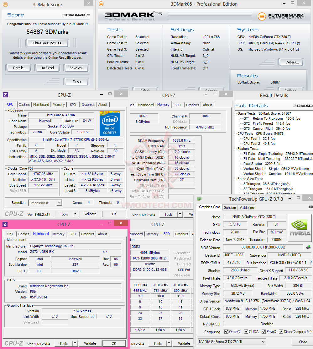This screenshot has width=313, height=349.
Task: Open Tools dropdown arrow in pink CPU-Z Mainboard window
Action: (75, 343)
